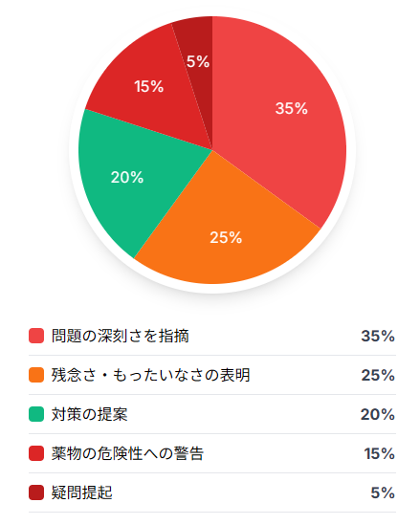The height and width of the screenshot is (525, 420).
Task: Click the 15% value in legend
Action: click(380, 453)
